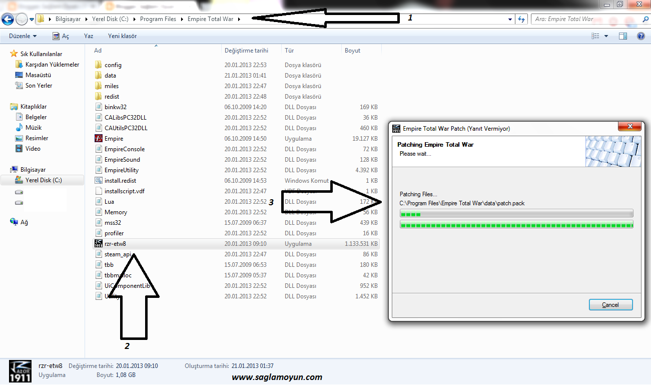The height and width of the screenshot is (386, 651).
Task: Click the Yerel Disk (C:) breadcrumb
Action: 110,19
